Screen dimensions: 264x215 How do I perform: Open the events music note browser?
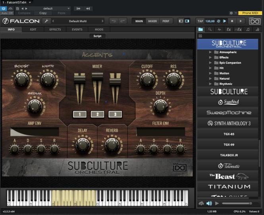(248, 30)
